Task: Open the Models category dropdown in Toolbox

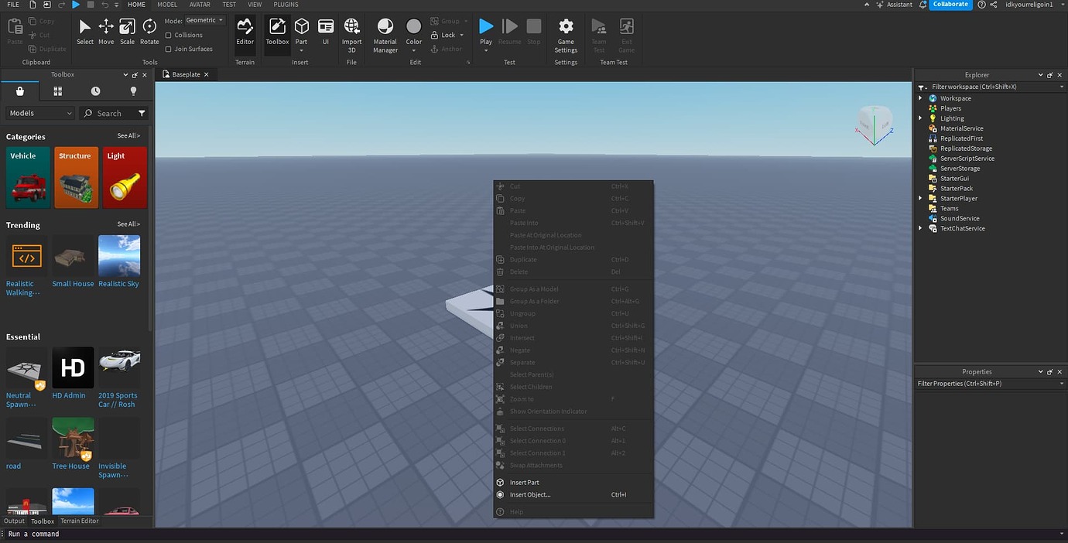Action: coord(39,113)
